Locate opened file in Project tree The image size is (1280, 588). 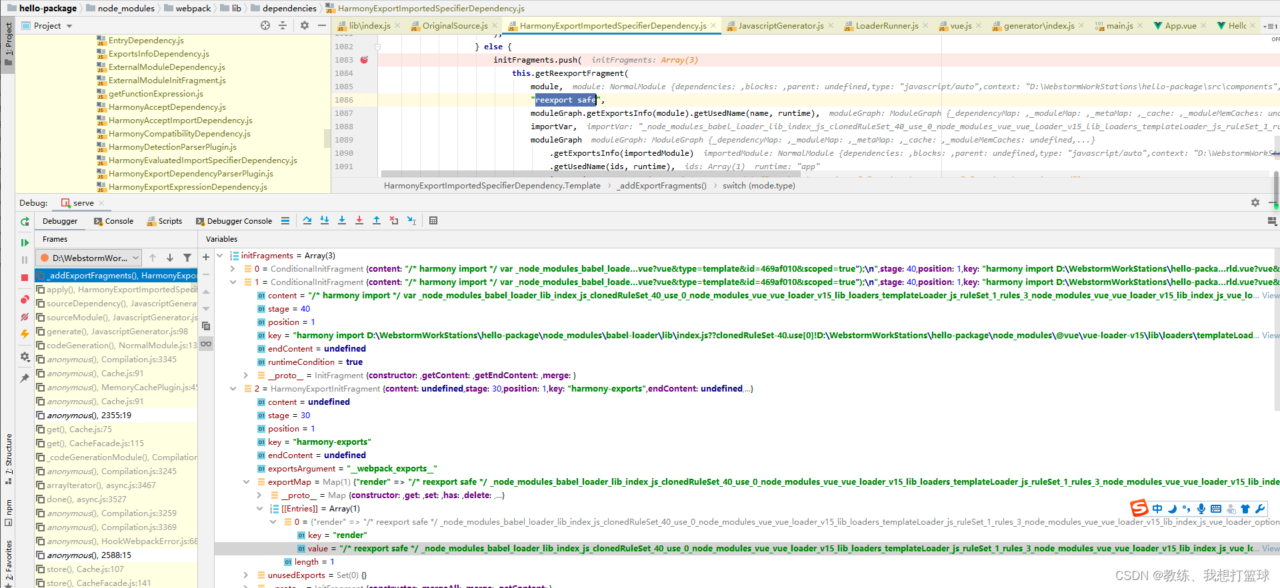pyautogui.click(x=265, y=25)
